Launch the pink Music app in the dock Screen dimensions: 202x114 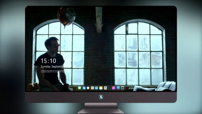(113, 88)
